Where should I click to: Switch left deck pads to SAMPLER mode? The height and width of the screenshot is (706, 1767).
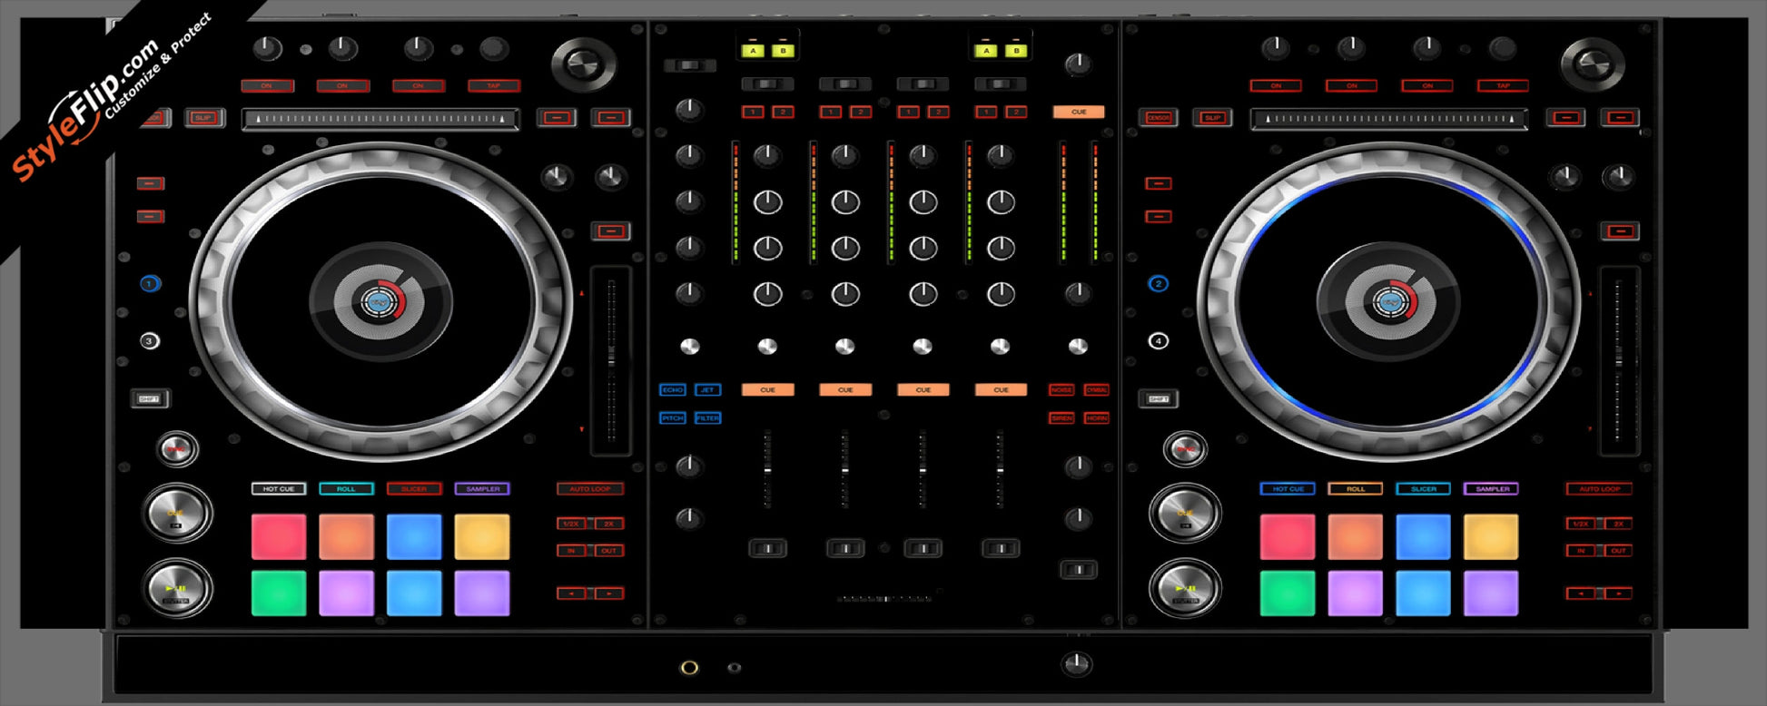pyautogui.click(x=482, y=488)
